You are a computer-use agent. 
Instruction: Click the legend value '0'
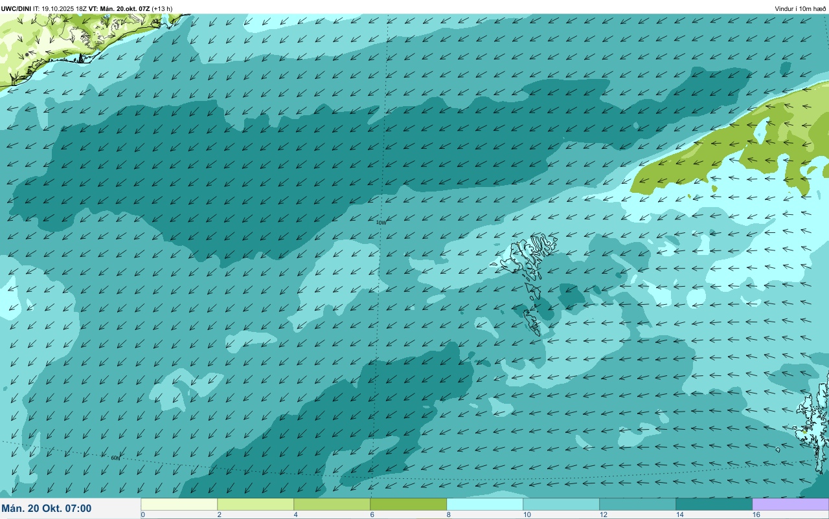142,514
